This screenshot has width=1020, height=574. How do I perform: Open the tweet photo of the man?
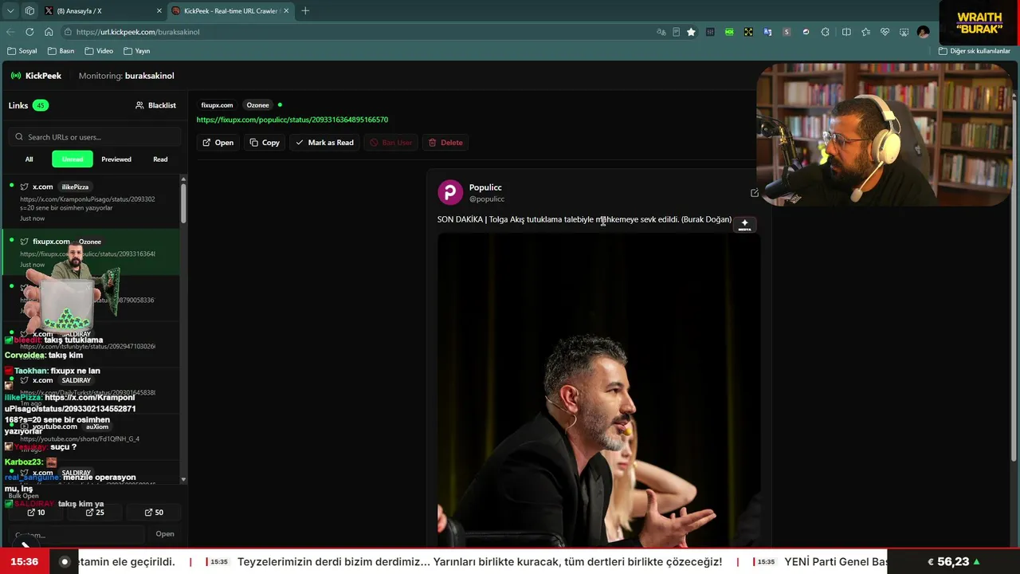[x=598, y=391]
